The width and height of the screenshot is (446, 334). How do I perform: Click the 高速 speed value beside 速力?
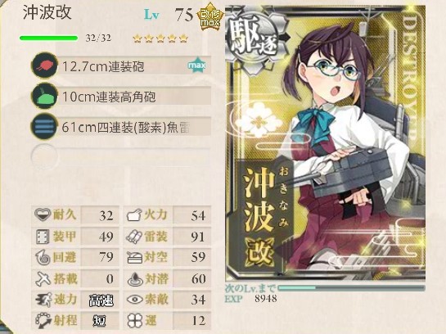click(101, 300)
